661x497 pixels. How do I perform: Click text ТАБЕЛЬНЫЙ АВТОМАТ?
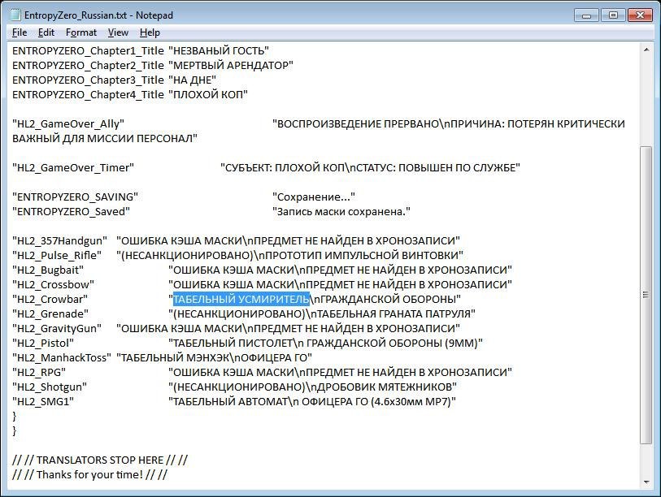click(230, 401)
